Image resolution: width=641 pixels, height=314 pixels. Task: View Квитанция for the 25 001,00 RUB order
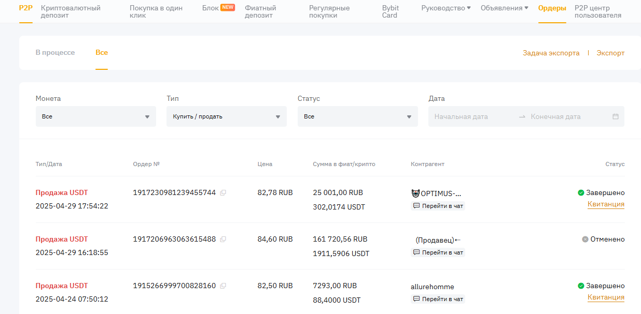[606, 204]
